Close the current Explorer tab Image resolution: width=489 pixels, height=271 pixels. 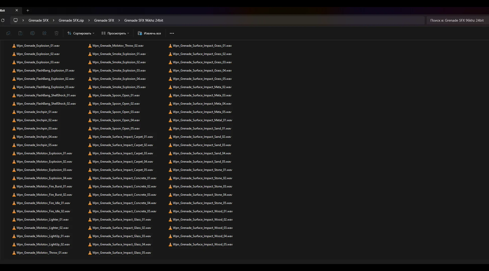point(17,10)
